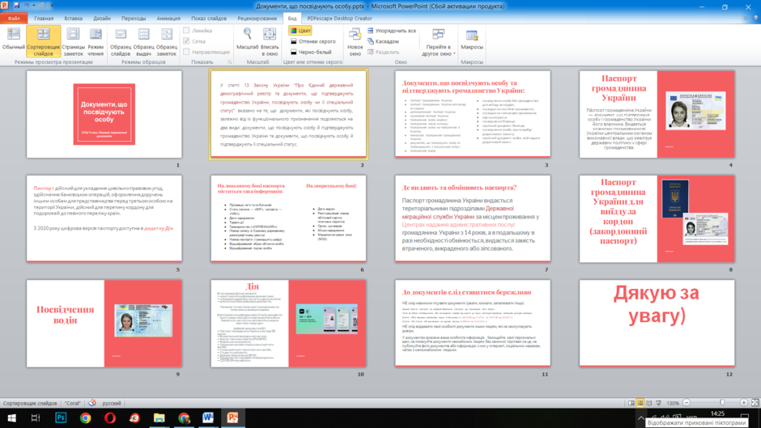
Task: Open Образец слайдов master view
Action: click(x=121, y=41)
